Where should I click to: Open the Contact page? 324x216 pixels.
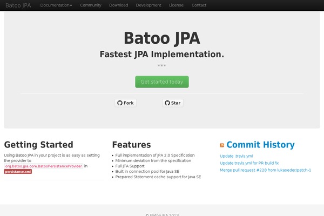[199, 5]
